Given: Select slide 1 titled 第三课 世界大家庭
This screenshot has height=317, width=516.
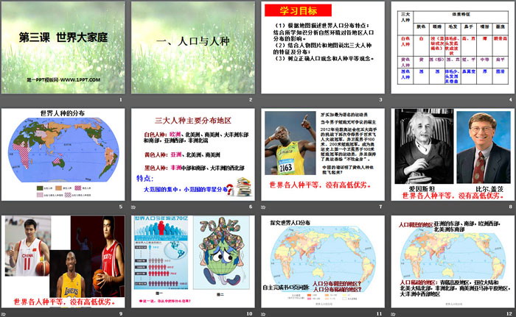Looking at the screenshot, I should [63, 48].
